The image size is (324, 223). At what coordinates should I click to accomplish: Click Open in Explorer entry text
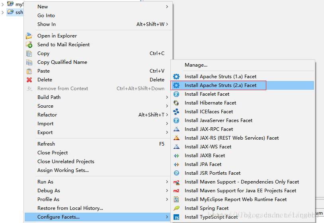(x=57, y=36)
